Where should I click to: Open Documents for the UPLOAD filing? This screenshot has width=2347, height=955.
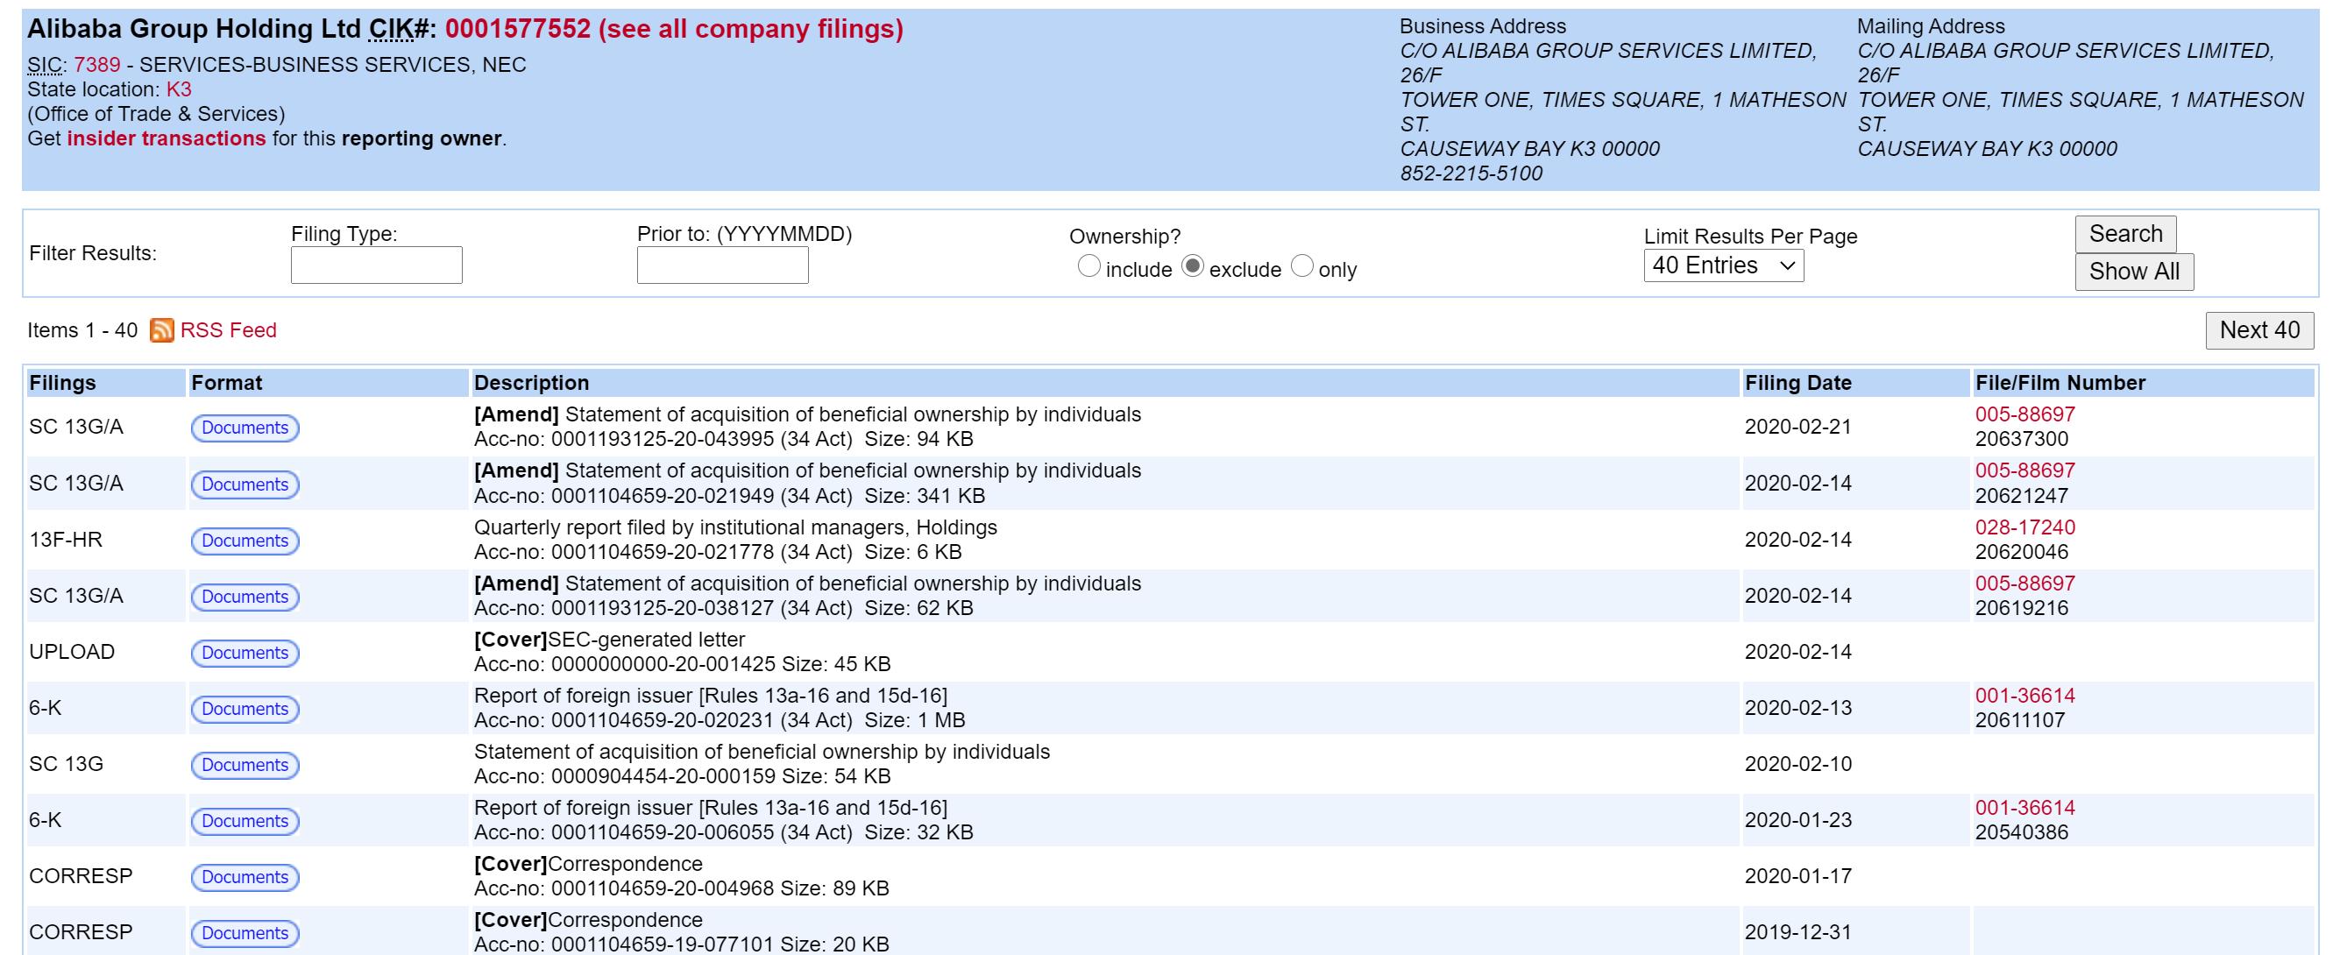pyautogui.click(x=245, y=653)
